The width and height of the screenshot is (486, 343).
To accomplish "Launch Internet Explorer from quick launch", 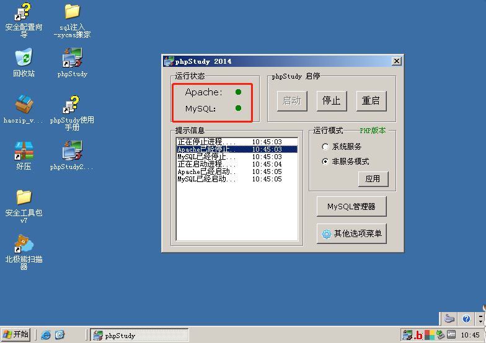I will (x=46, y=334).
